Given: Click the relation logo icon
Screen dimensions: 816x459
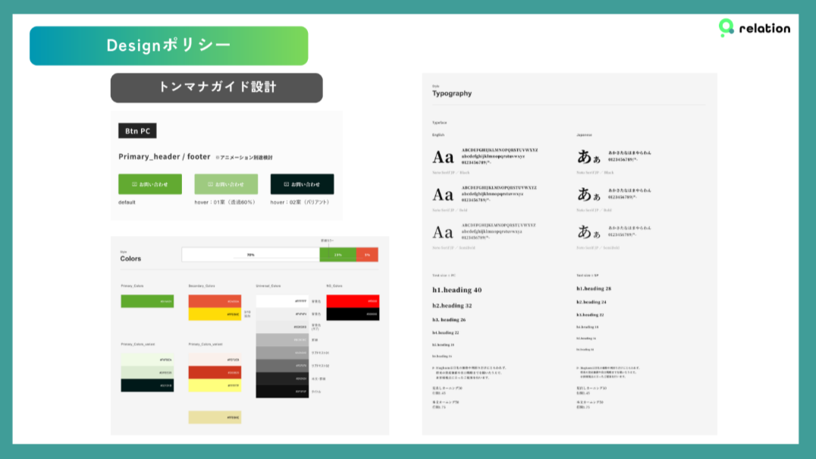Looking at the screenshot, I should point(727,28).
